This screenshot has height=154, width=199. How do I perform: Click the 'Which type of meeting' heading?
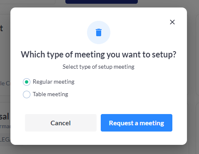tap(99, 55)
